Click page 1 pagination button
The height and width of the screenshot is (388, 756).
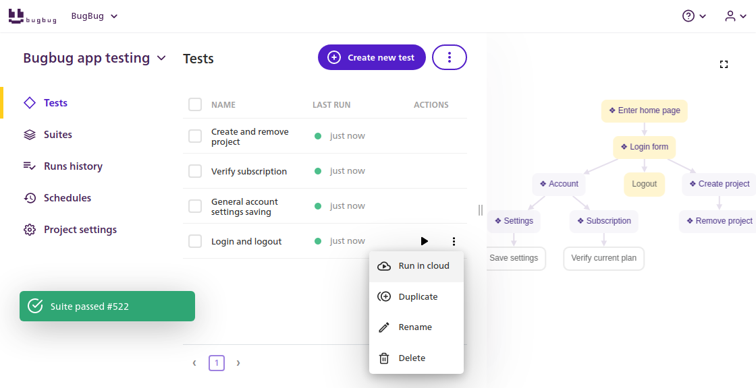click(x=217, y=363)
